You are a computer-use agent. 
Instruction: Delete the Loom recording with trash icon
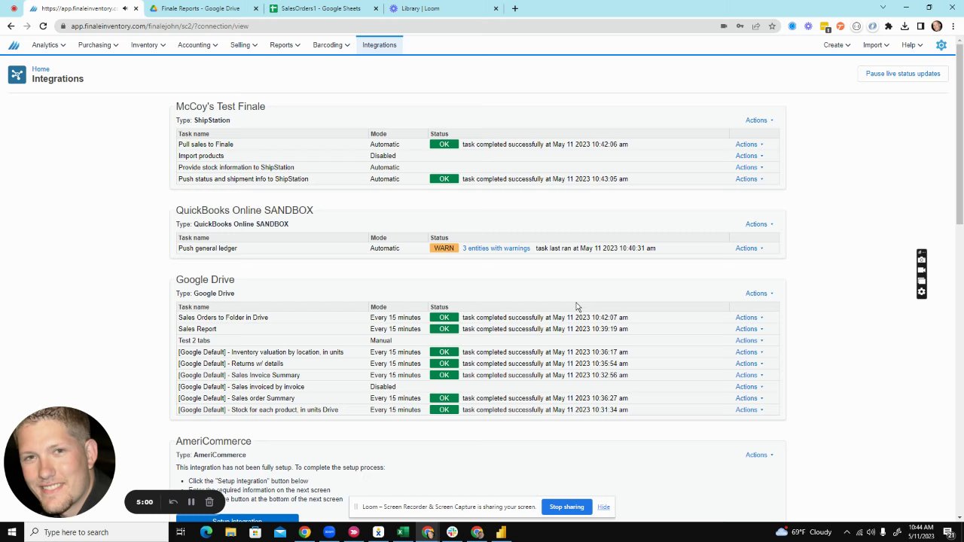[209, 502]
